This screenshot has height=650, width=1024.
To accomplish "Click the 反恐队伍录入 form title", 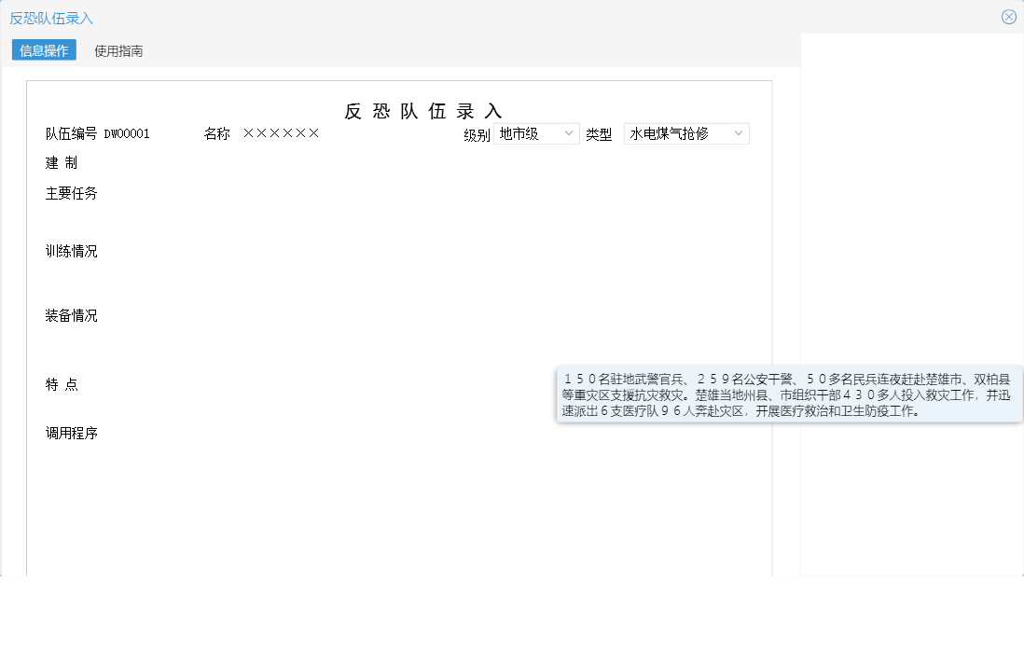I will coord(421,110).
